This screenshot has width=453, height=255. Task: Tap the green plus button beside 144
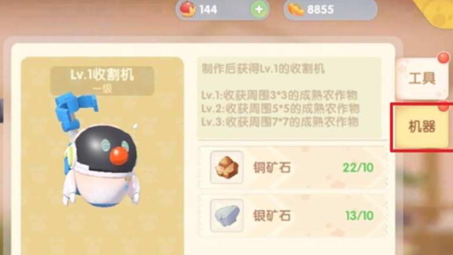pyautogui.click(x=259, y=9)
